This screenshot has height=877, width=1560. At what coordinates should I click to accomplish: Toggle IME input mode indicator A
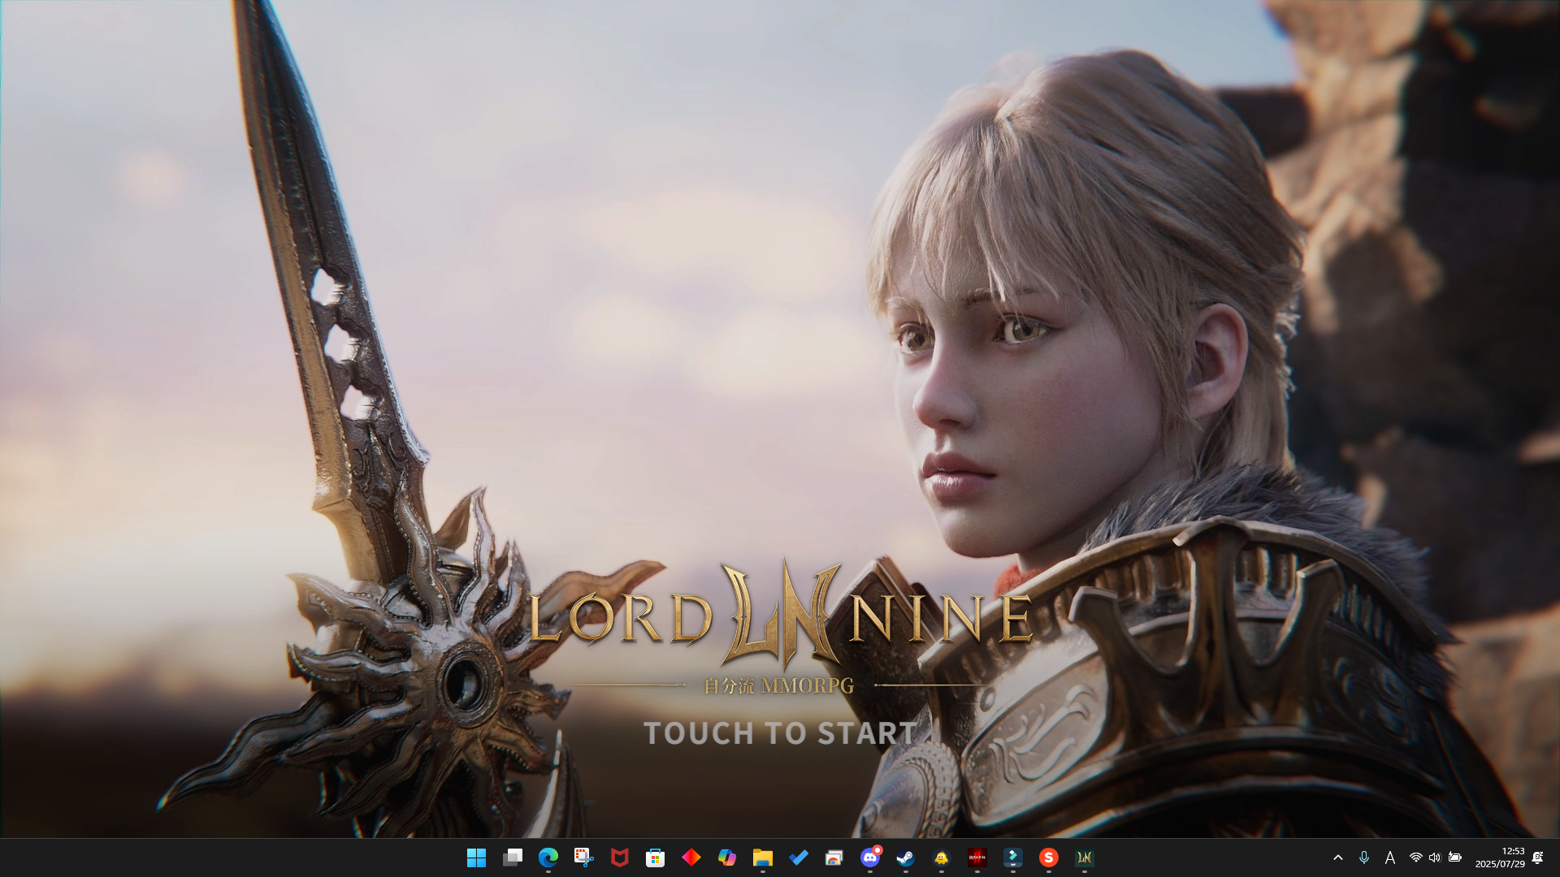click(1390, 858)
